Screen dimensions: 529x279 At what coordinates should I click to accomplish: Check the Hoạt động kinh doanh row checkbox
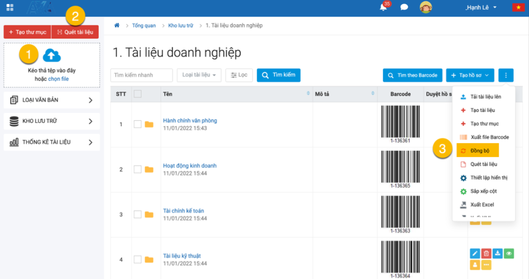[x=138, y=169]
